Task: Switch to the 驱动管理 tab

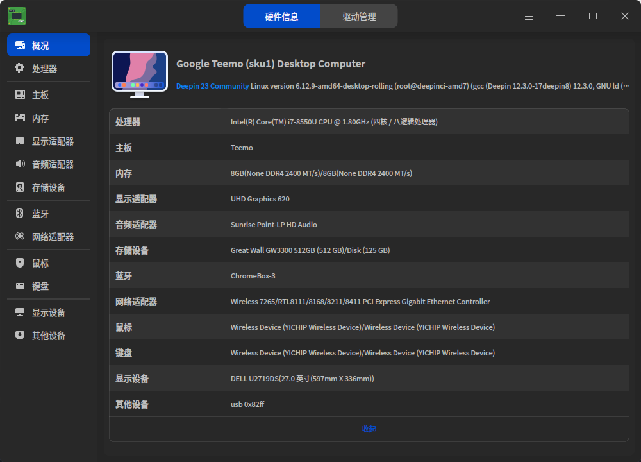Action: point(359,17)
